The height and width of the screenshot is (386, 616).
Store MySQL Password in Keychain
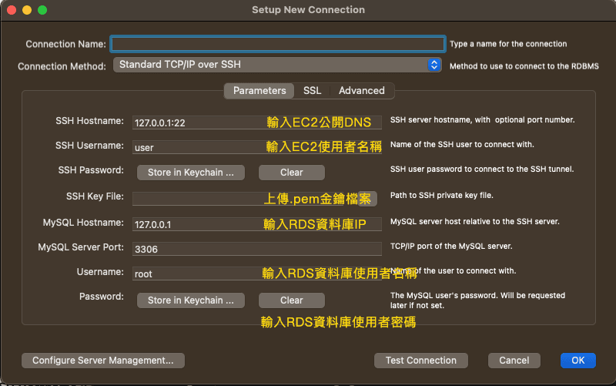[x=190, y=300]
